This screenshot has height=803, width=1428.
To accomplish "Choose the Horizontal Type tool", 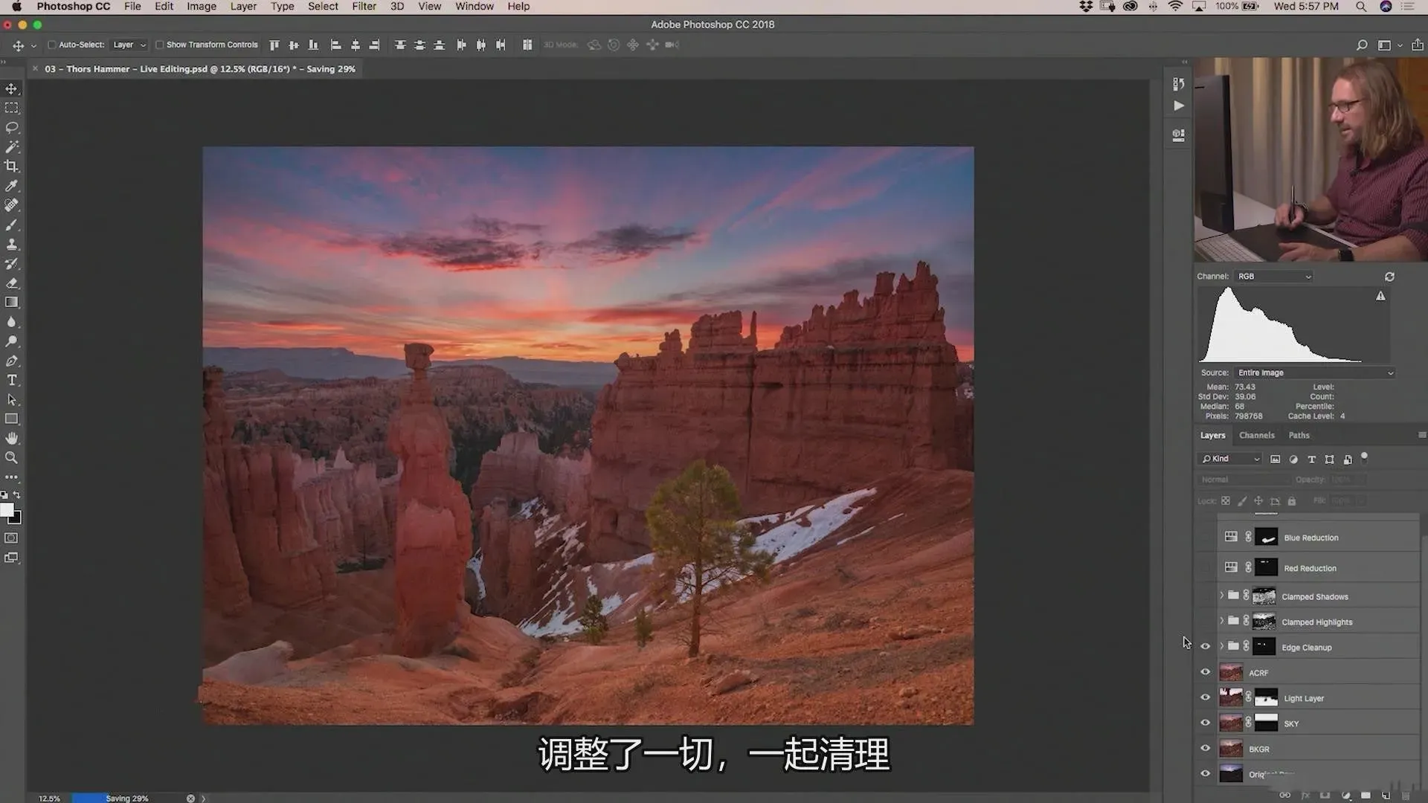I will coord(12,380).
